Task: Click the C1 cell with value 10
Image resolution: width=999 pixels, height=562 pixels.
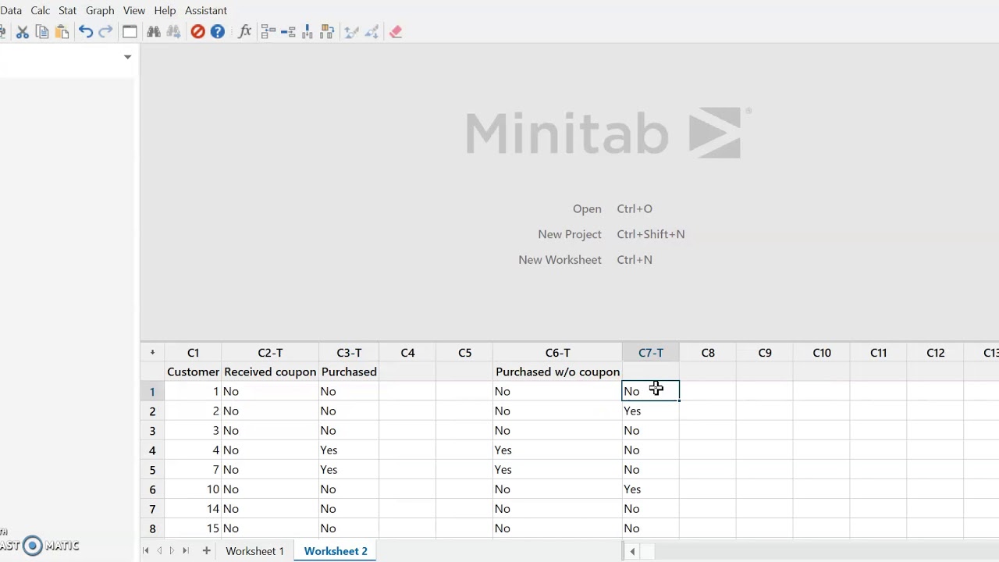Action: click(193, 489)
